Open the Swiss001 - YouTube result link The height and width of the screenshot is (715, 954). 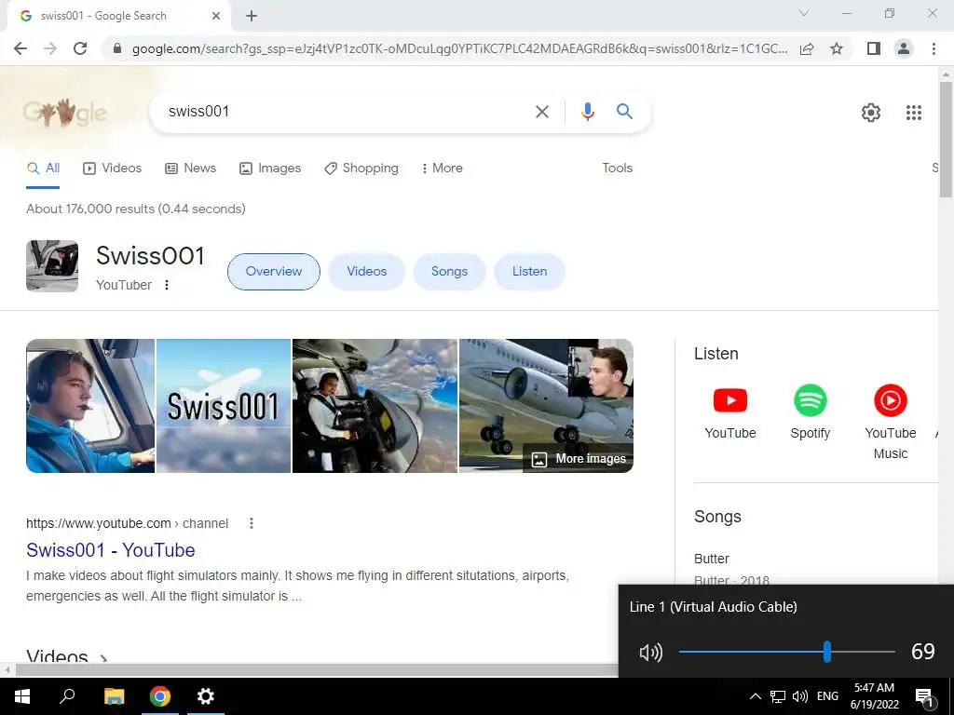(x=111, y=550)
